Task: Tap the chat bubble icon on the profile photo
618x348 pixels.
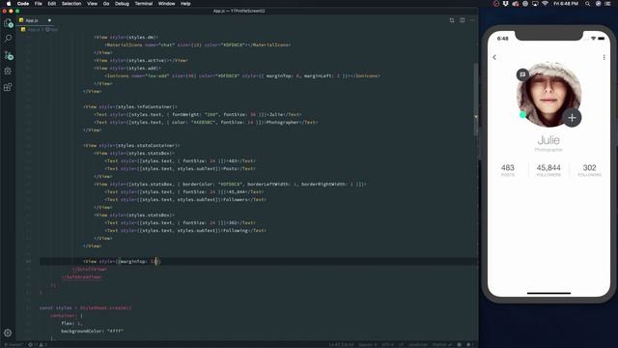Action: (522, 74)
